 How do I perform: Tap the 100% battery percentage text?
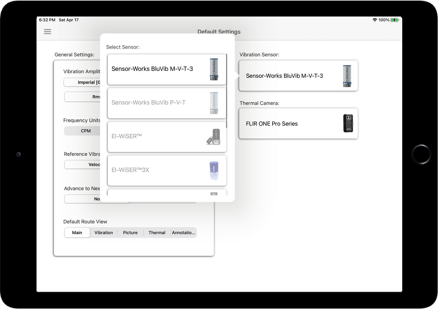tap(384, 20)
